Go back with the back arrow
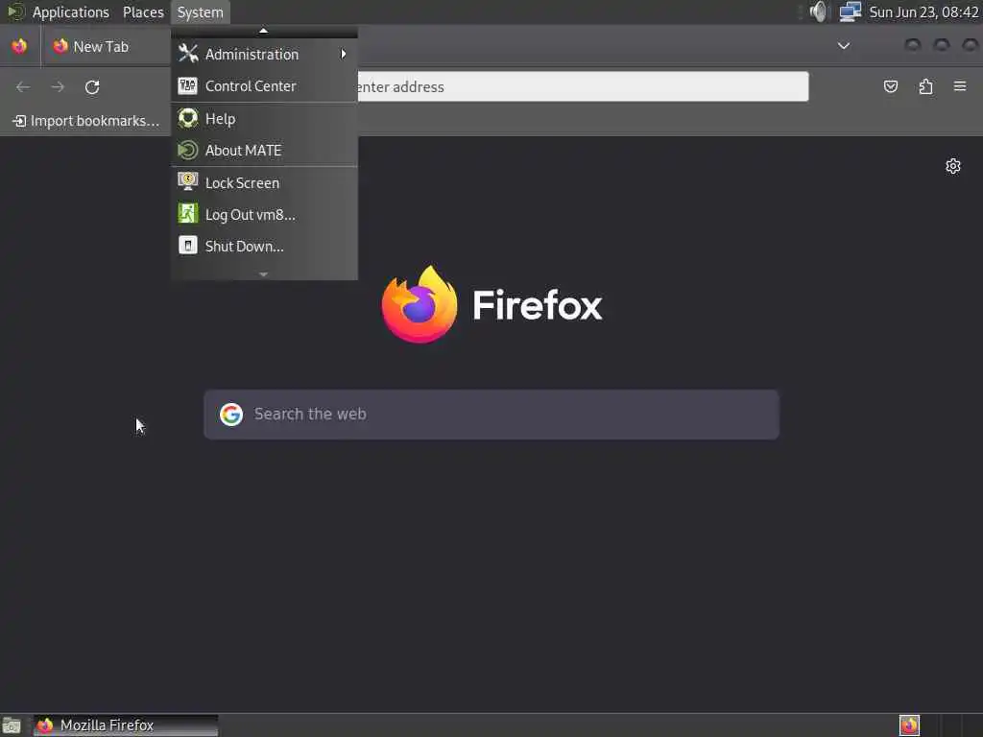983x737 pixels. (x=23, y=87)
